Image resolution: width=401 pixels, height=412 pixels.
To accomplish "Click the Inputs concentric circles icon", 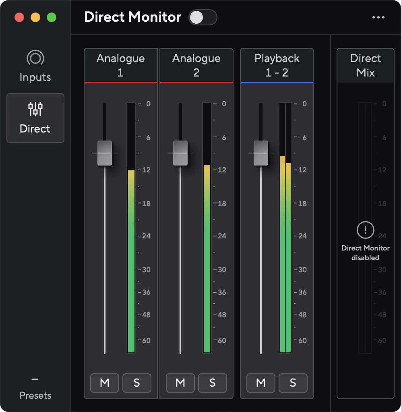I will tap(35, 58).
